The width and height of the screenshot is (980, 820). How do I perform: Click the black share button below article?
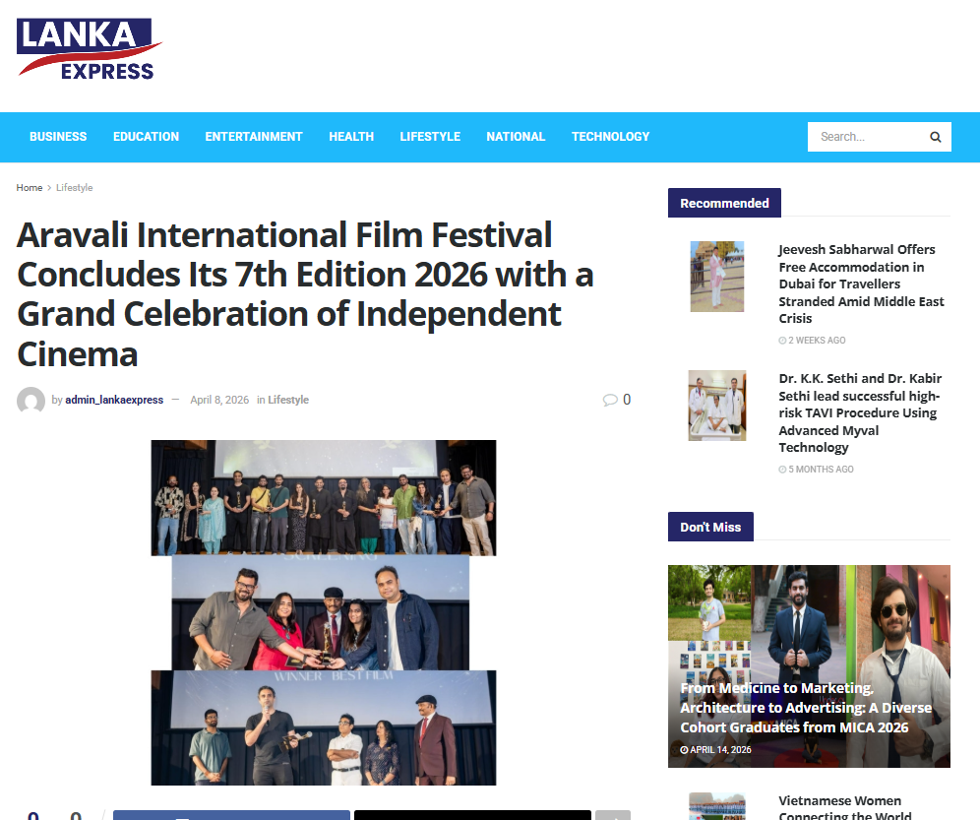point(472,815)
